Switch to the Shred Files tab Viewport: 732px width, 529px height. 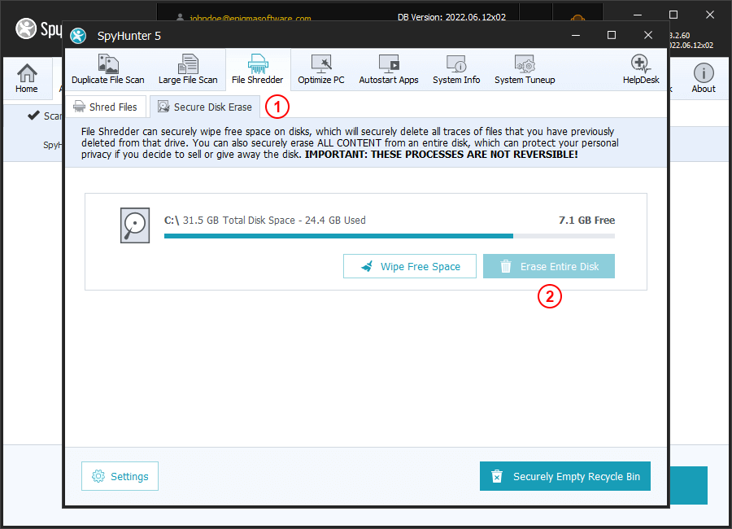[x=106, y=107]
